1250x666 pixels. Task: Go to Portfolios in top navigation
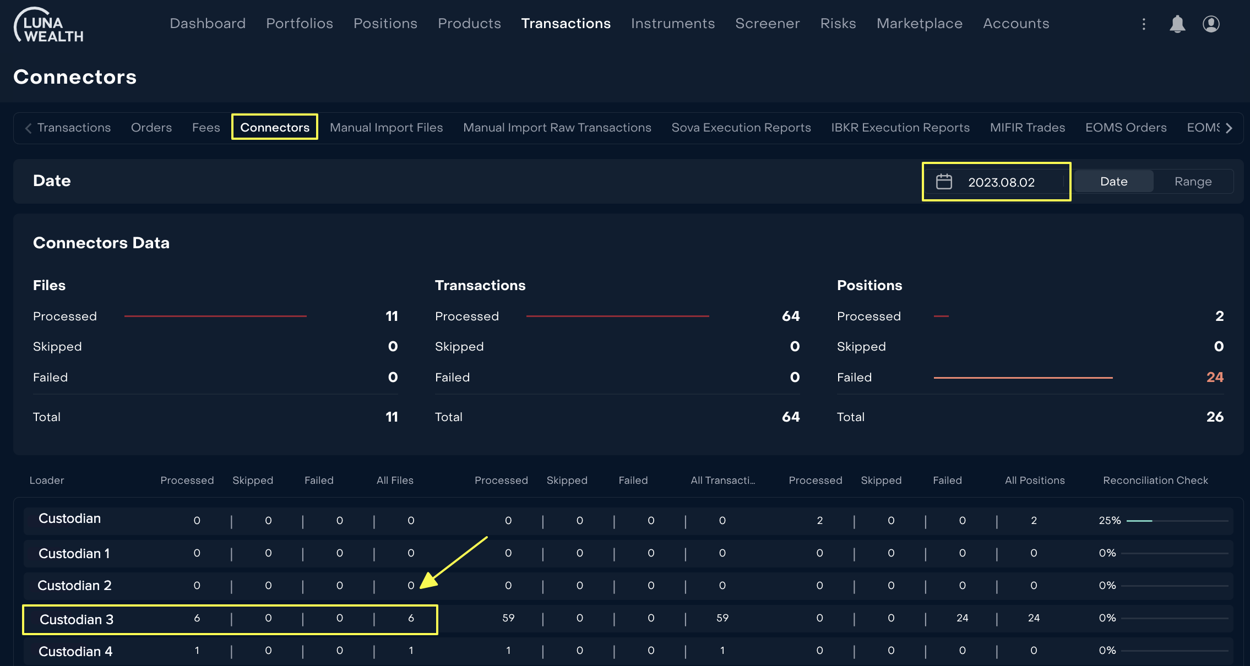click(x=300, y=24)
